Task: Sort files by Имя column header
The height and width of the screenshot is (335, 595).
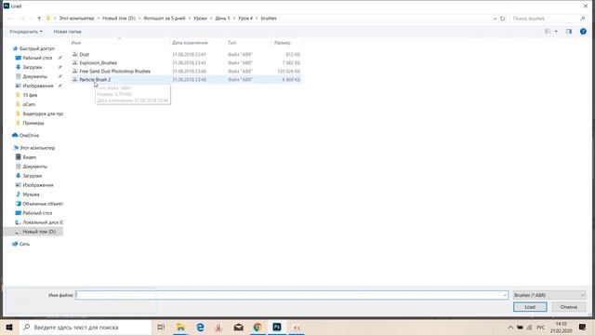Action: (x=76, y=43)
